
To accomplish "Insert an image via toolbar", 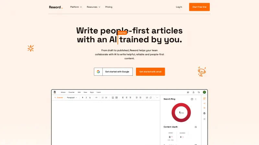I will click(113, 98).
